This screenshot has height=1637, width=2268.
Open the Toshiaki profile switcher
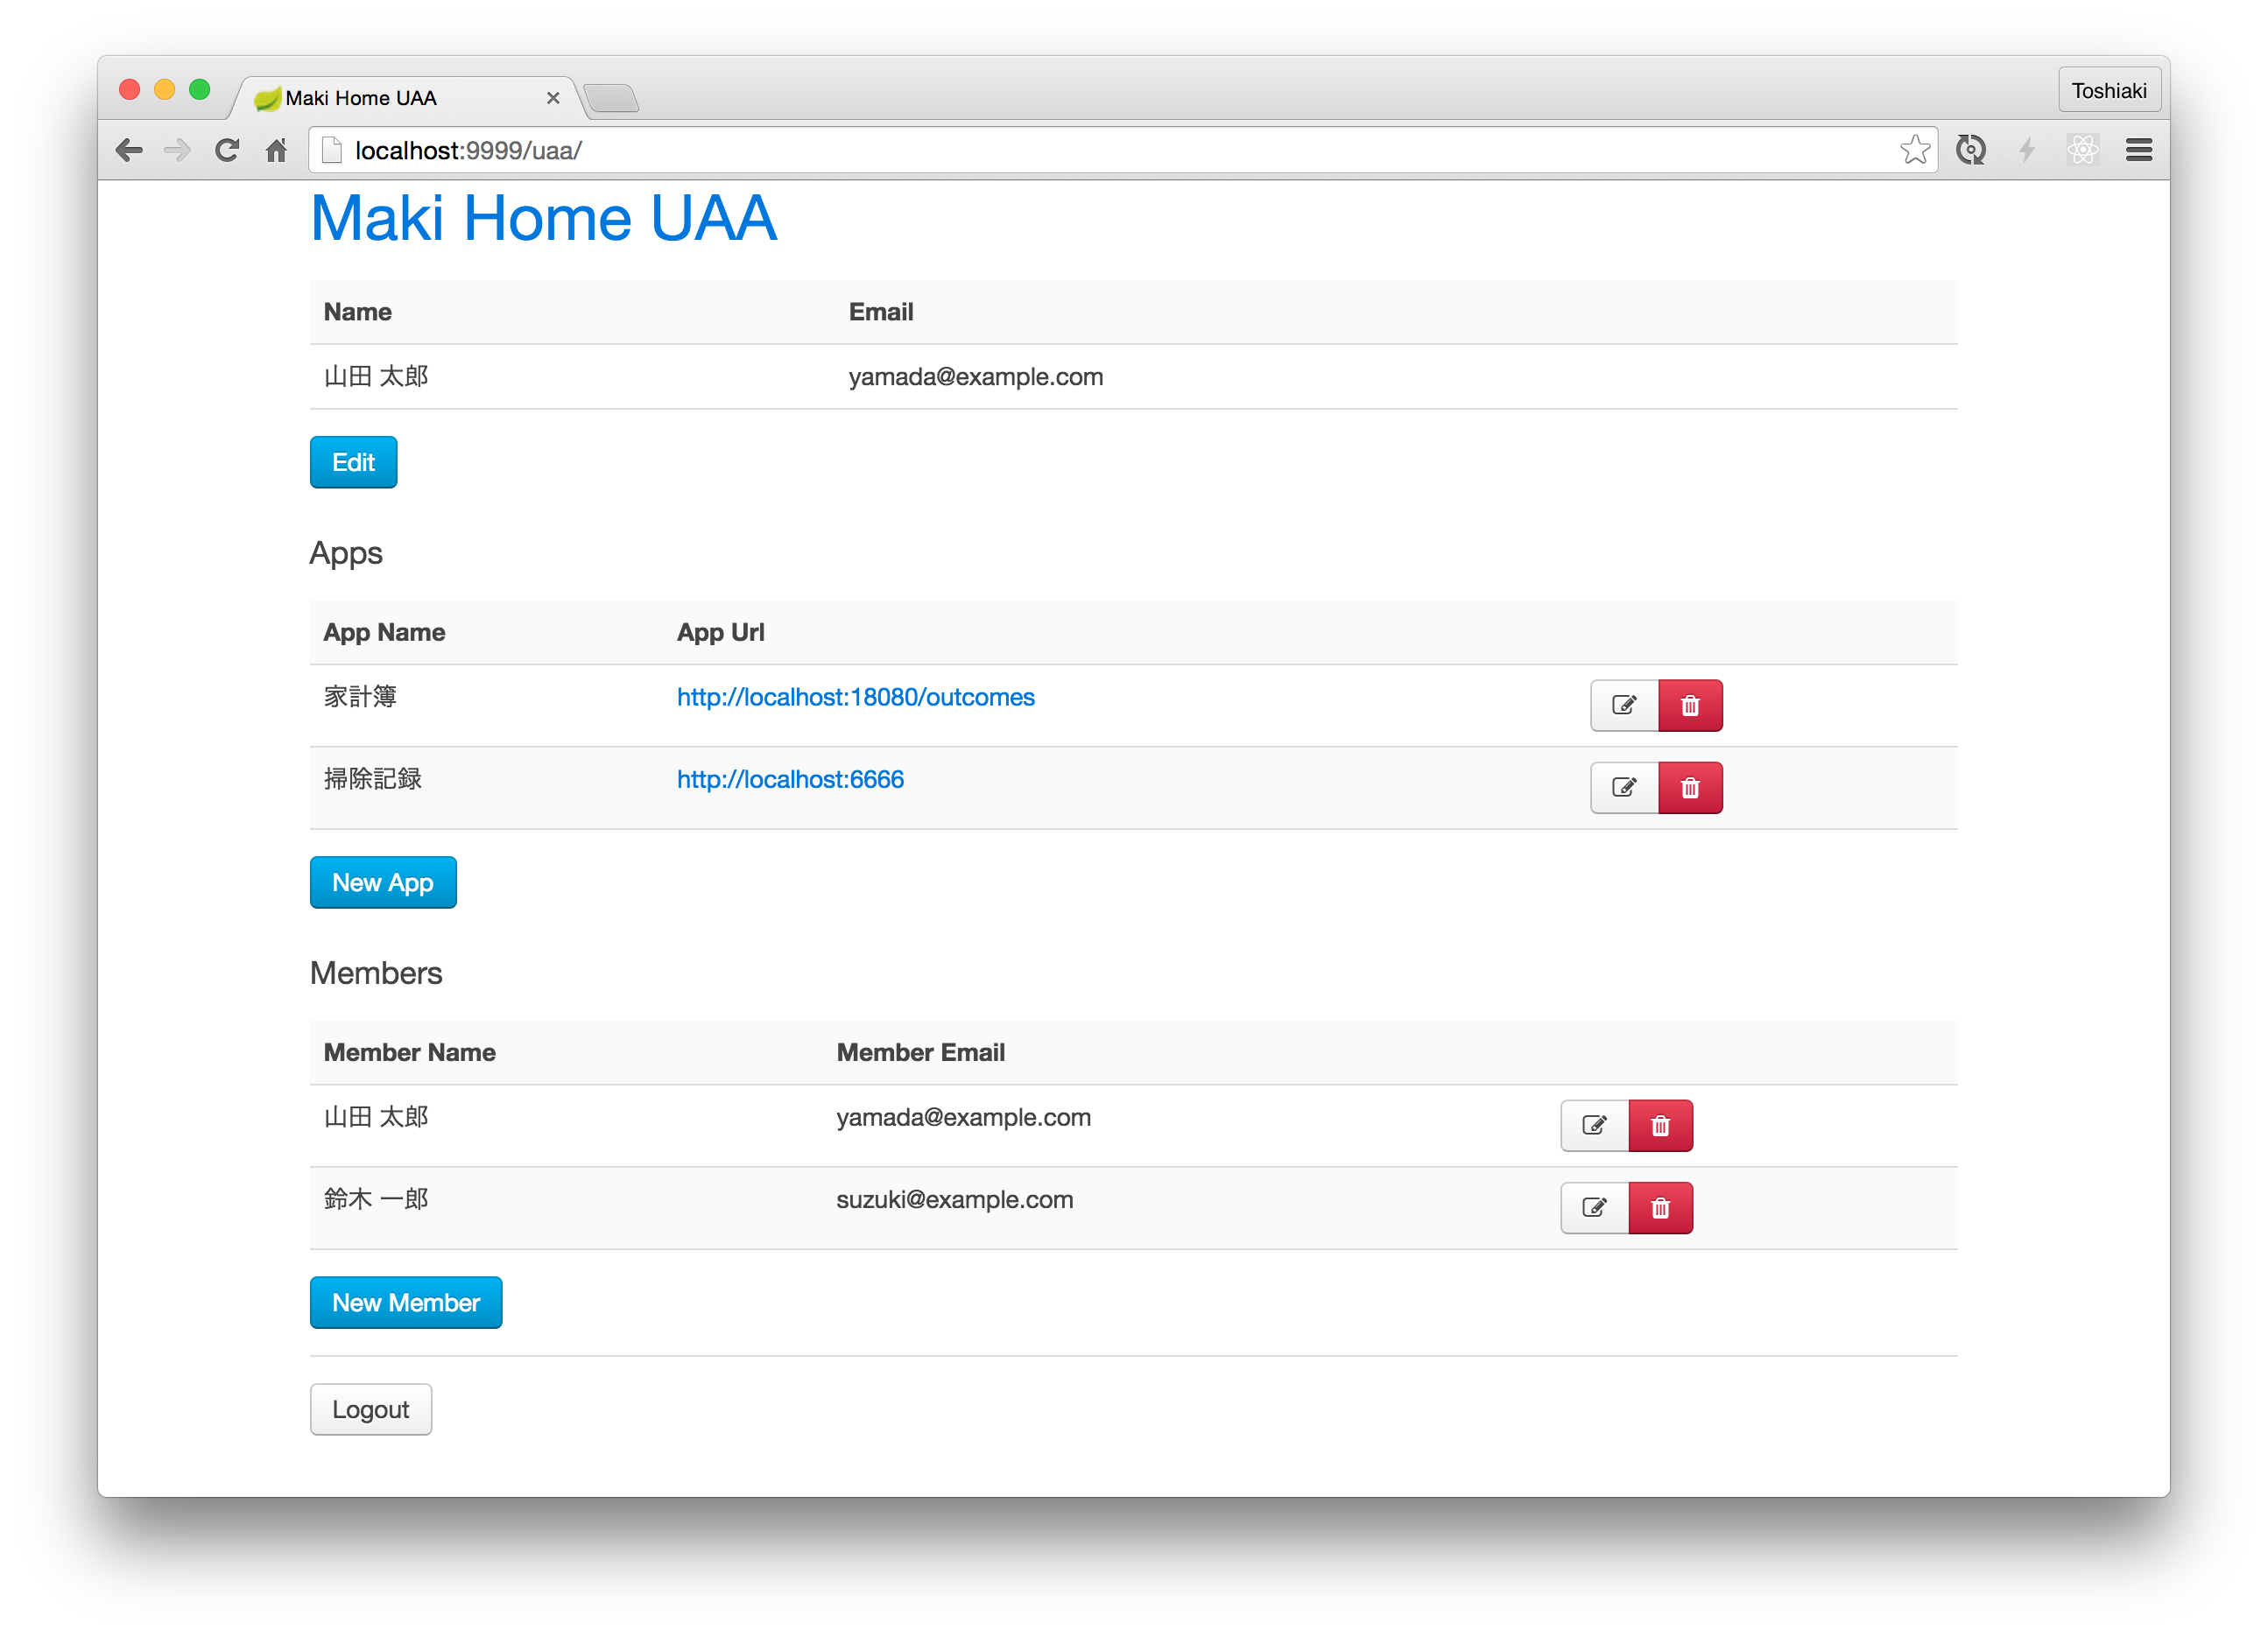pyautogui.click(x=2108, y=91)
